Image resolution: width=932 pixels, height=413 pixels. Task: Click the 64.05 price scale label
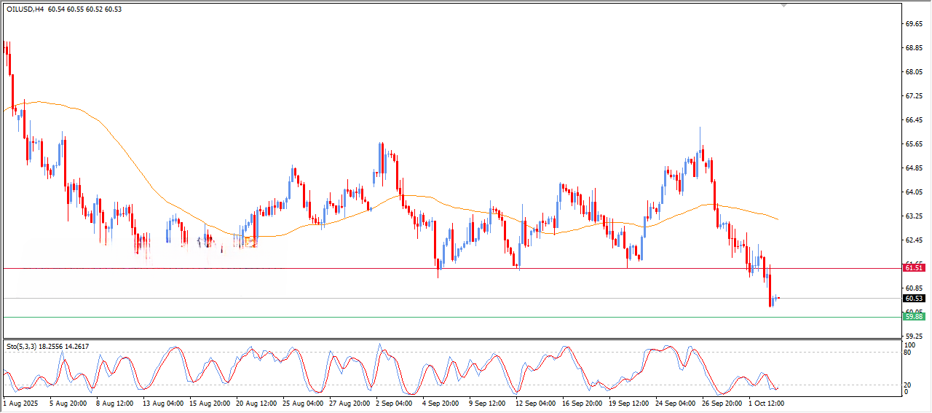click(913, 192)
